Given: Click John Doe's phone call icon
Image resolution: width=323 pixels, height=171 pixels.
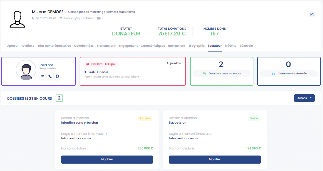Looking at the screenshot, I should pos(50,76).
